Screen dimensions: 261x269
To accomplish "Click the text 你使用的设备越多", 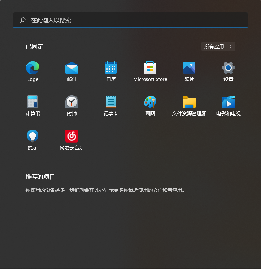I will [45, 190].
